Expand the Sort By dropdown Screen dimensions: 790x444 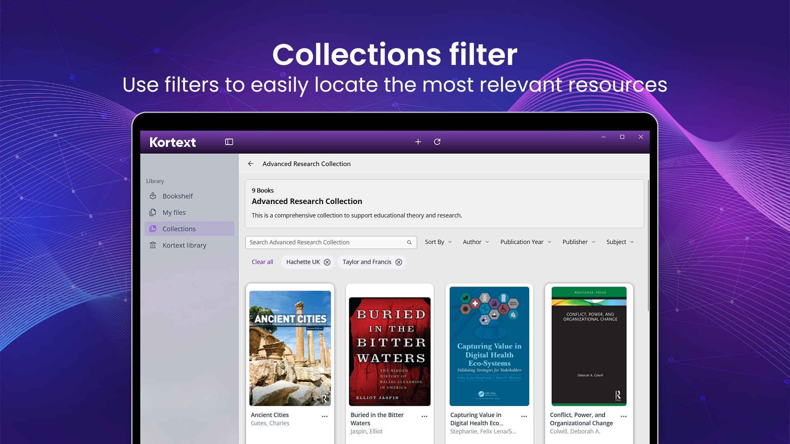[438, 242]
